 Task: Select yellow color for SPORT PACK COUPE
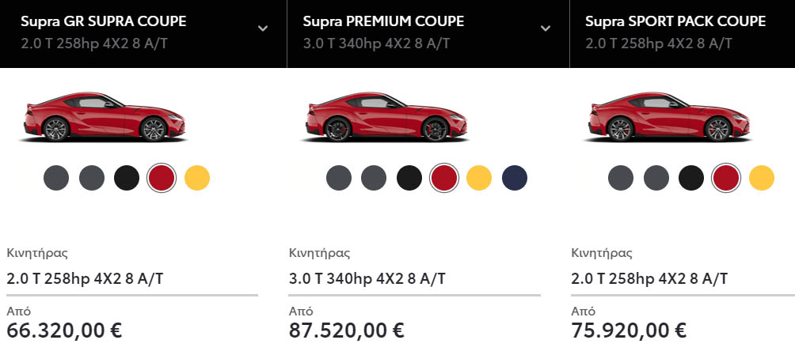click(762, 178)
